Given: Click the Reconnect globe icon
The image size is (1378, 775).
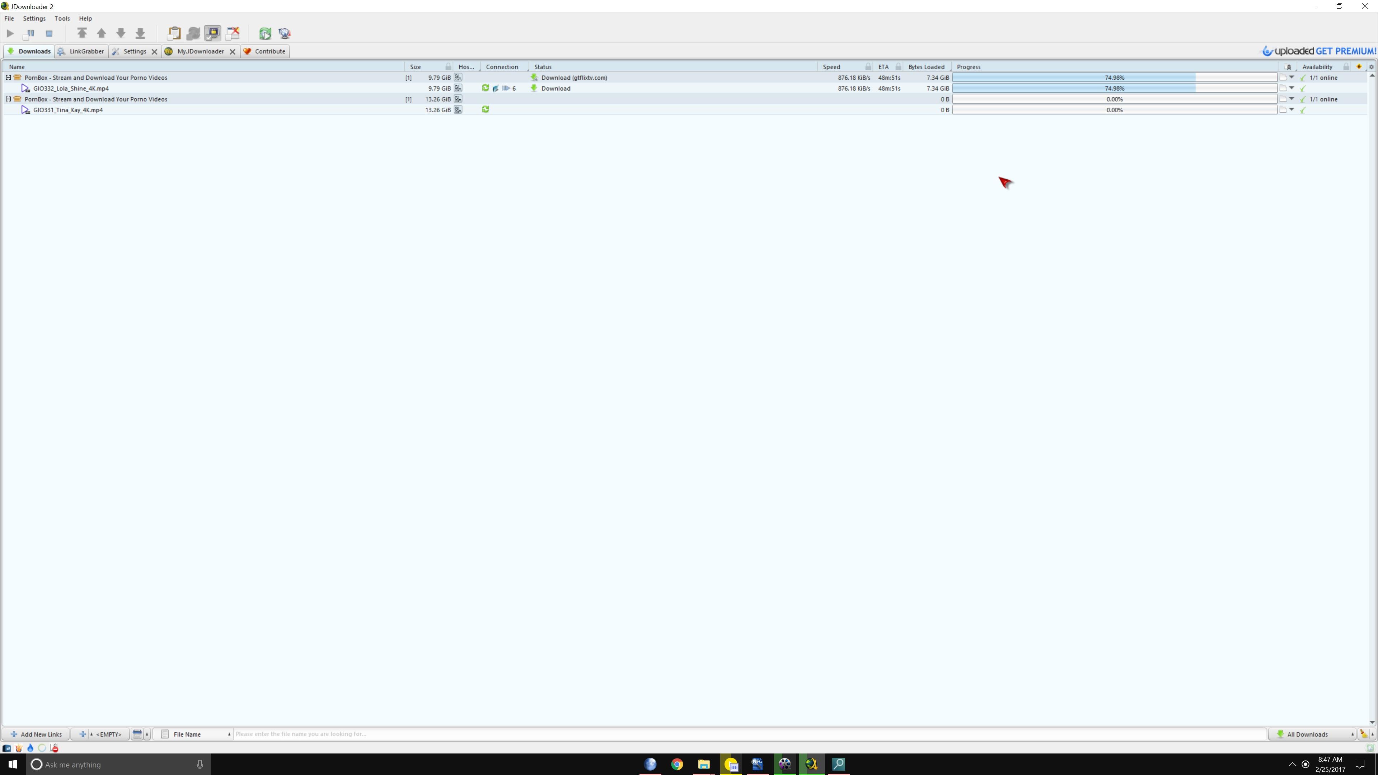Looking at the screenshot, I should click(285, 33).
